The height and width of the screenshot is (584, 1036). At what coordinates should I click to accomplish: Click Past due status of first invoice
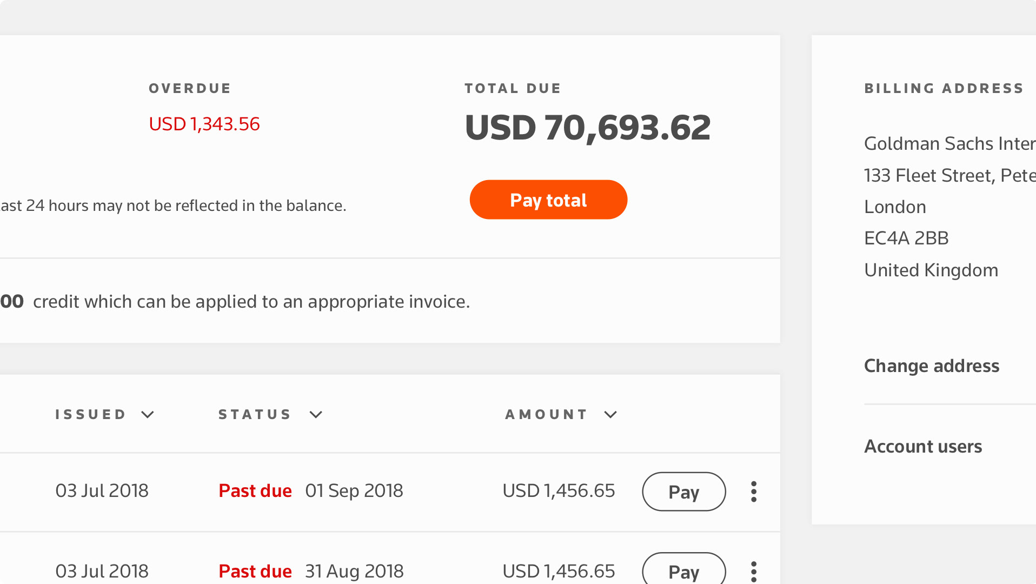(x=255, y=491)
